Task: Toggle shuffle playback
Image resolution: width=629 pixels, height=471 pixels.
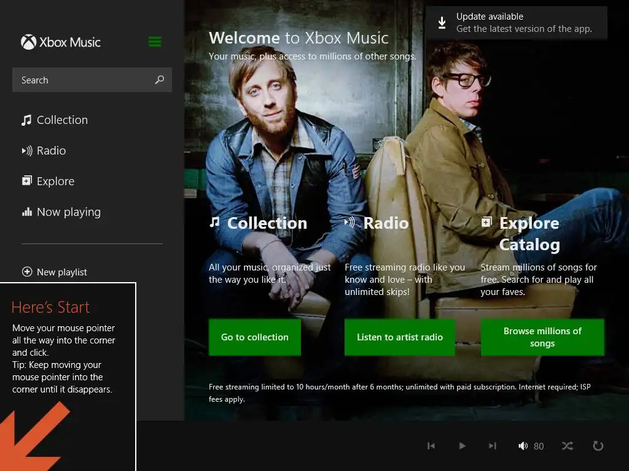Action: coord(567,446)
